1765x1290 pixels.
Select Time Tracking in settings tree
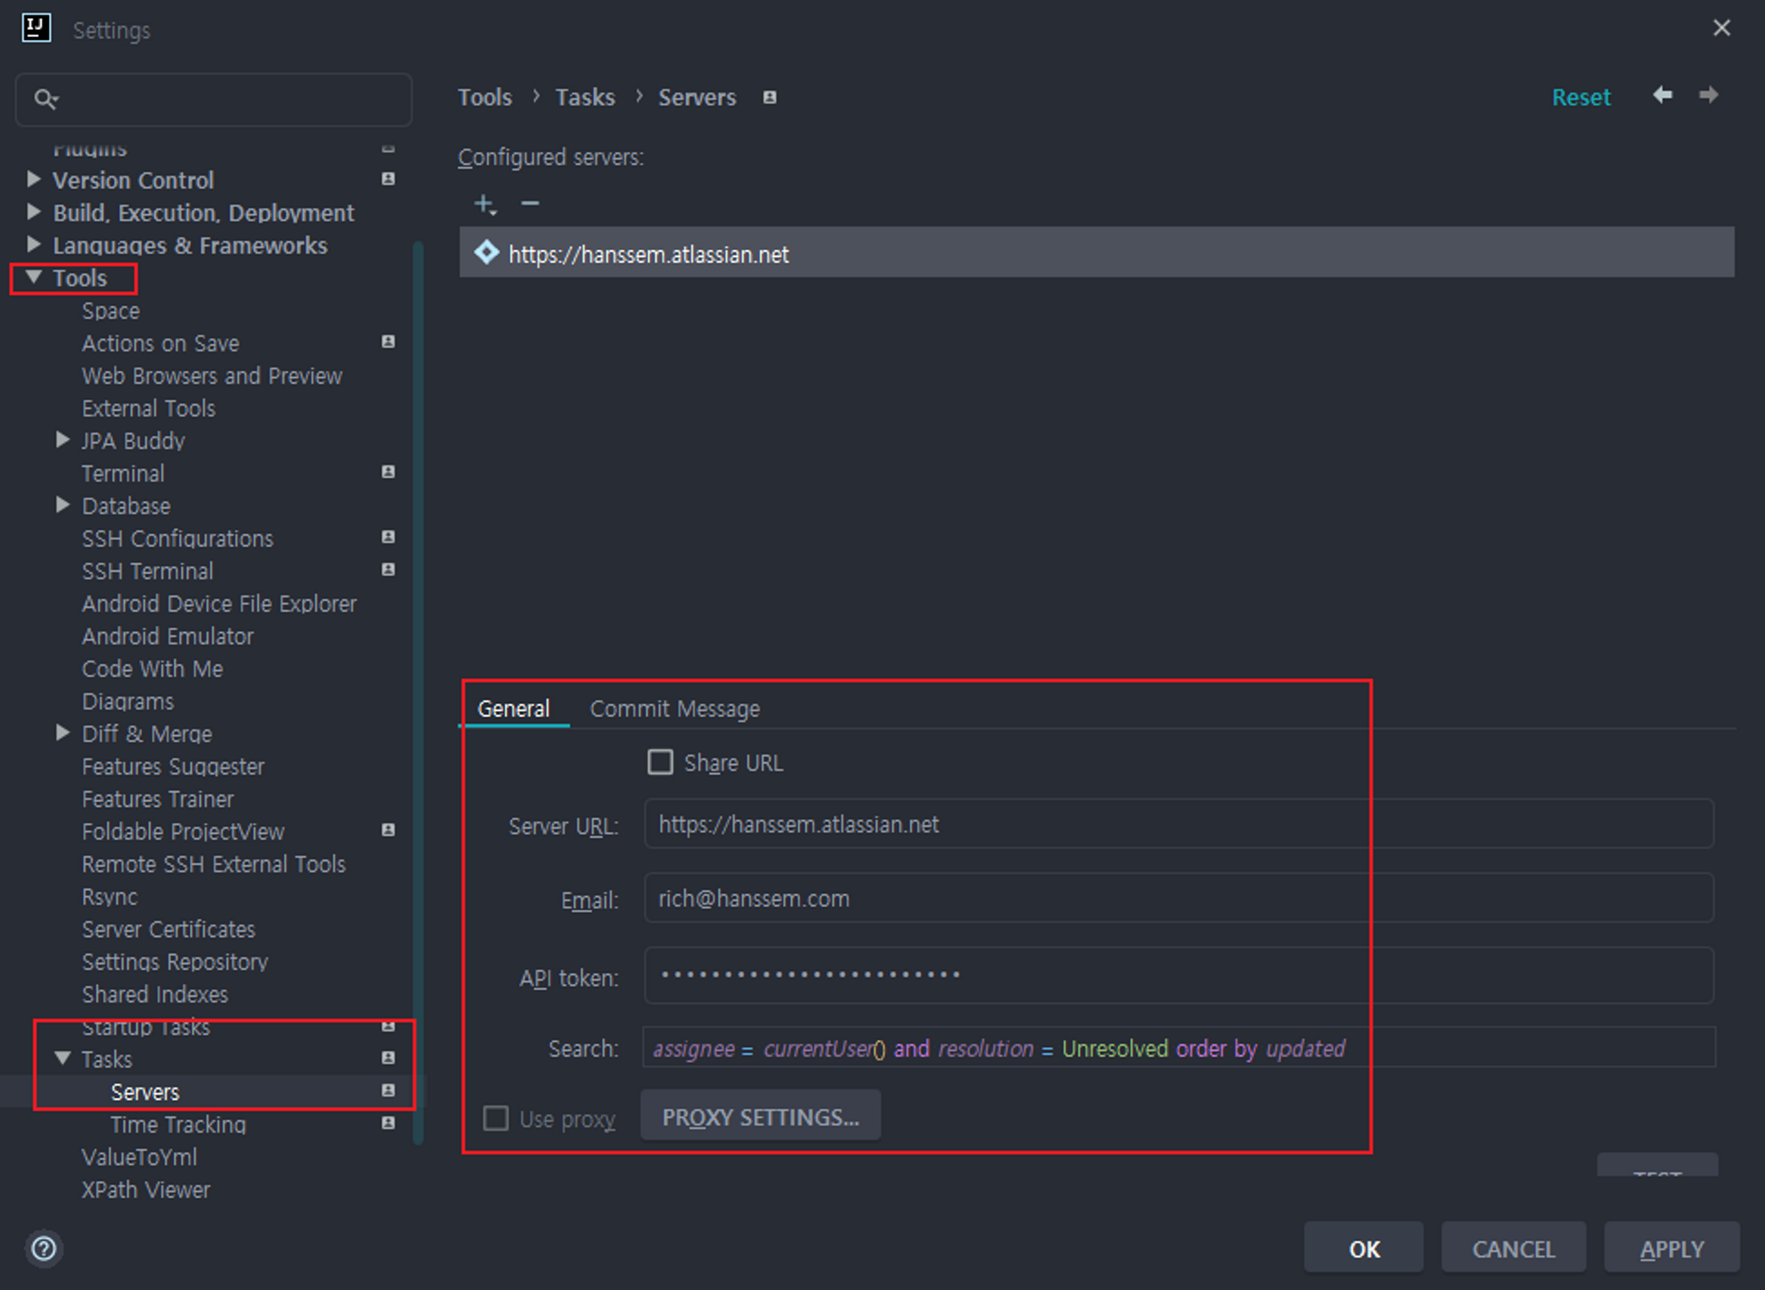point(177,1124)
